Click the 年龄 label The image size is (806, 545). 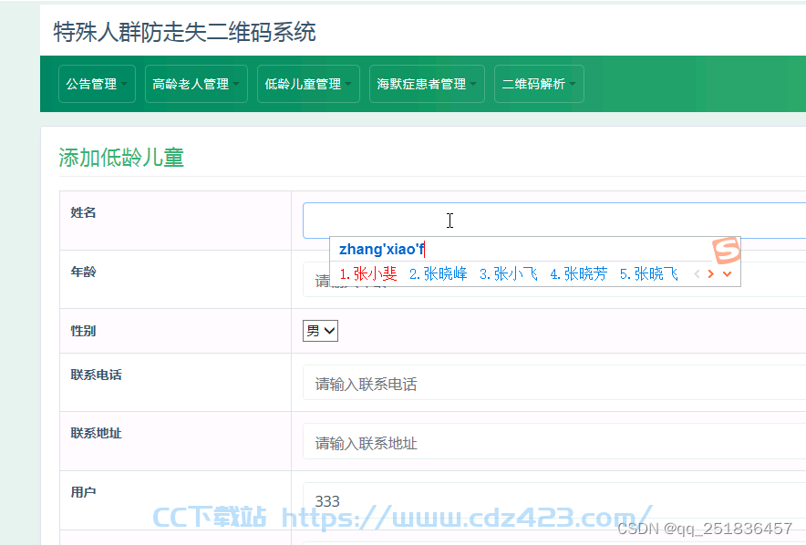(83, 272)
